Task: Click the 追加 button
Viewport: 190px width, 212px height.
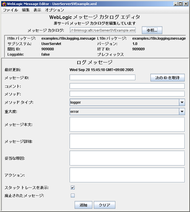Action: pos(83,205)
